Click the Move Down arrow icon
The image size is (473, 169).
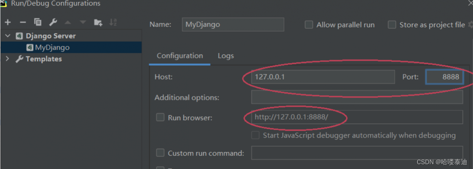(x=83, y=23)
